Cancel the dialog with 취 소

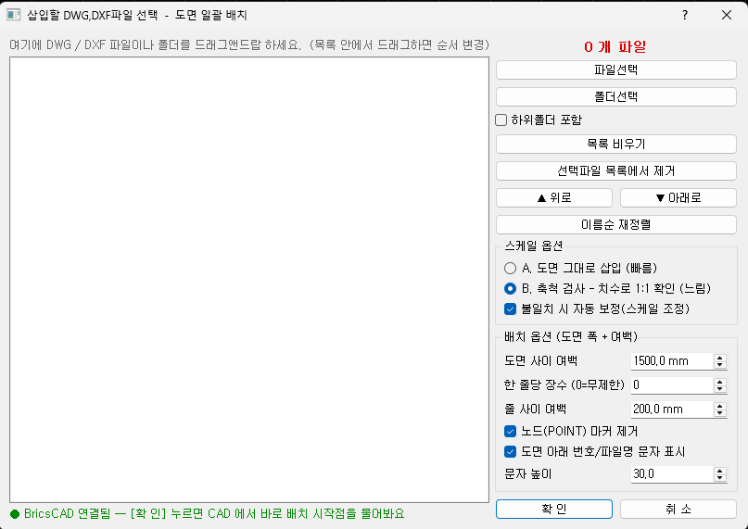pos(678,509)
